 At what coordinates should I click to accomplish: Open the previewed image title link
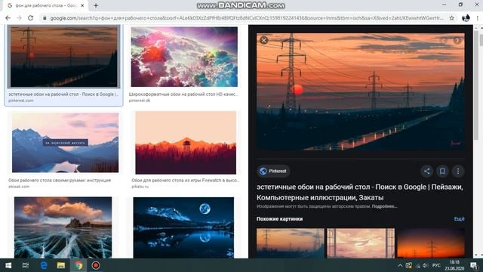pos(359,192)
